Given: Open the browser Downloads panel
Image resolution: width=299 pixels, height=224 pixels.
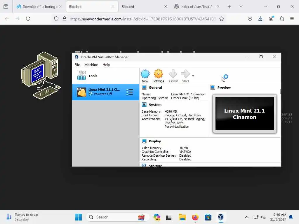Looking at the screenshot, I should [260, 19].
